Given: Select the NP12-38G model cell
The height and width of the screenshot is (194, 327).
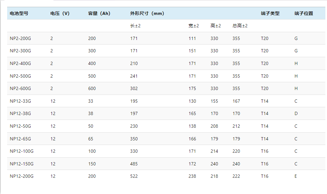Looking at the screenshot, I should pyautogui.click(x=20, y=113).
